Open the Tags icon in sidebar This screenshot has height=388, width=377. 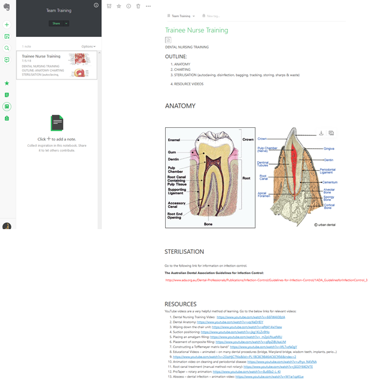tap(7, 118)
